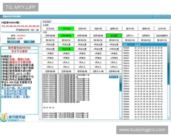Screen dimensions: 171x137
Task: Click the 1号大小 button
Action: coord(50,63)
